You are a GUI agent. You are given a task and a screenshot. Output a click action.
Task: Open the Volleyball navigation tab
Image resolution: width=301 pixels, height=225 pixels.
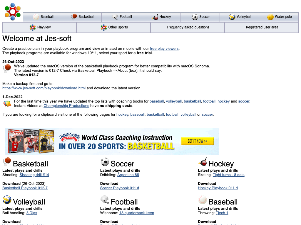(x=240, y=17)
